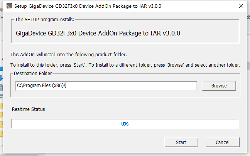
Task: Start the AddOn installation
Action: click(181, 142)
